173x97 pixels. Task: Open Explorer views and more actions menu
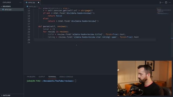(21, 2)
